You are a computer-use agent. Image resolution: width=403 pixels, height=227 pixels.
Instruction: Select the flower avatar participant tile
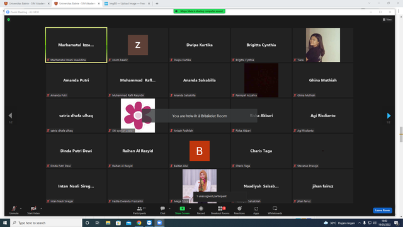(x=138, y=115)
